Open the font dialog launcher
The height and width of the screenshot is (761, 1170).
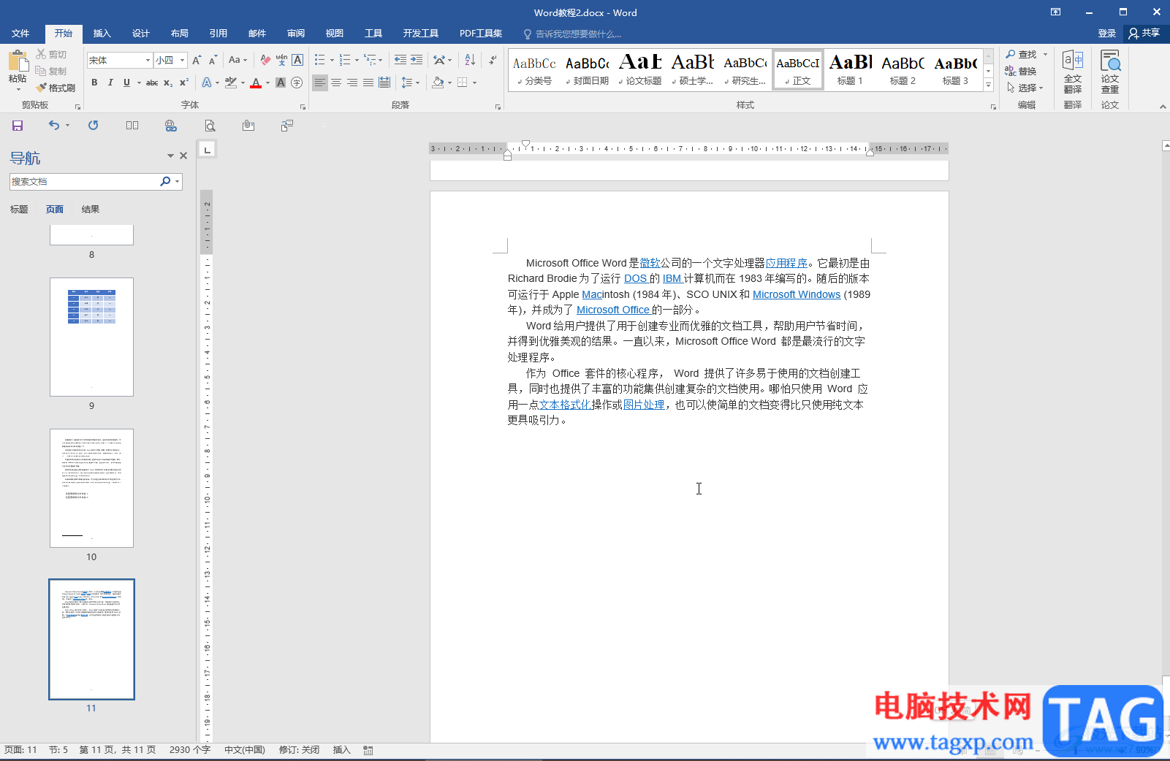click(x=303, y=107)
